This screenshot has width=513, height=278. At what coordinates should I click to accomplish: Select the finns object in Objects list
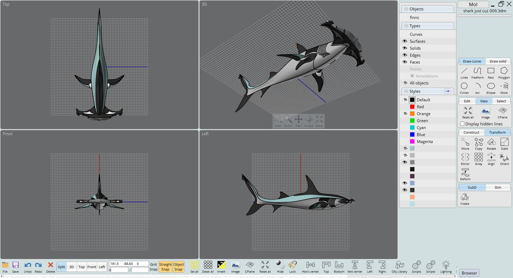414,17
